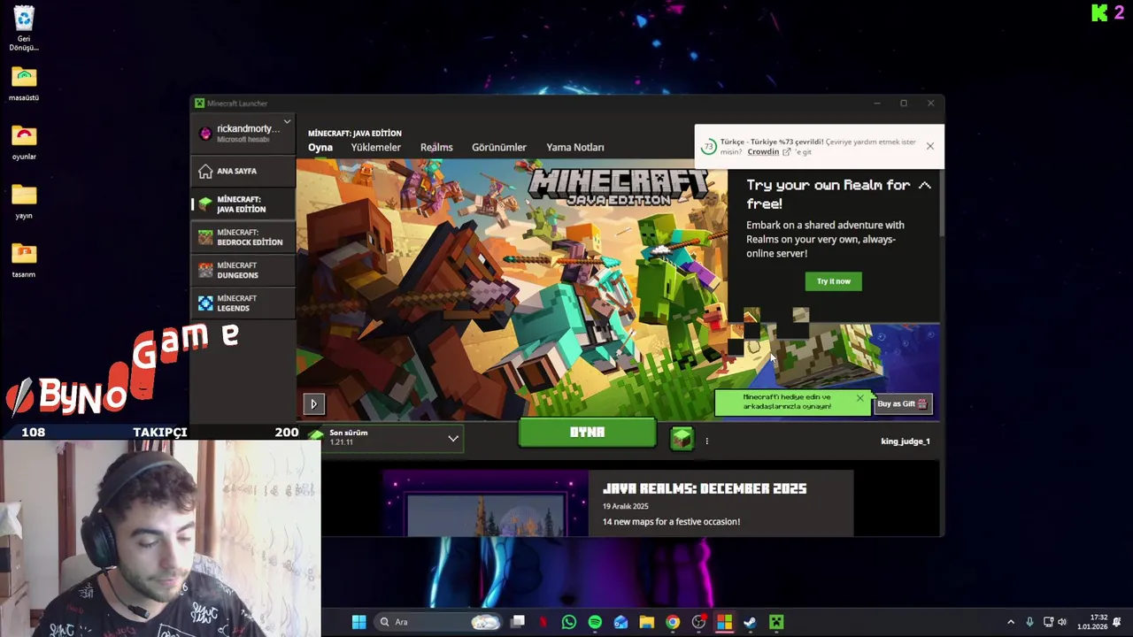Select the Minecraft: Bedrock Edition sidebar icon
Viewport: 1133px width, 637px height.
pyautogui.click(x=205, y=237)
